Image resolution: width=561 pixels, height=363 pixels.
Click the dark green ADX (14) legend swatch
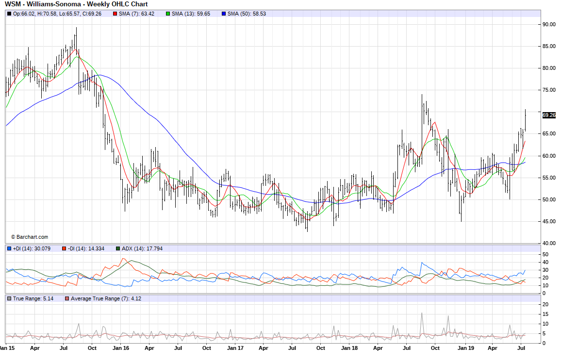(x=118, y=248)
